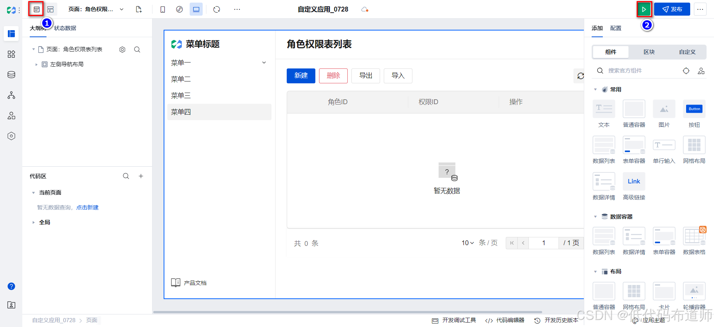Switch to the 状态数据 tab

(x=65, y=28)
